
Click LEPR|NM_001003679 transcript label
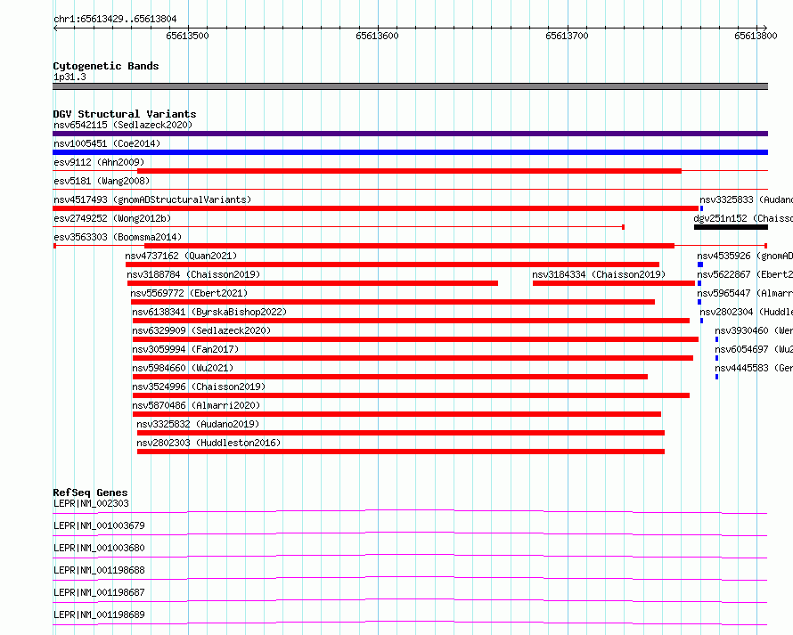pos(99,525)
